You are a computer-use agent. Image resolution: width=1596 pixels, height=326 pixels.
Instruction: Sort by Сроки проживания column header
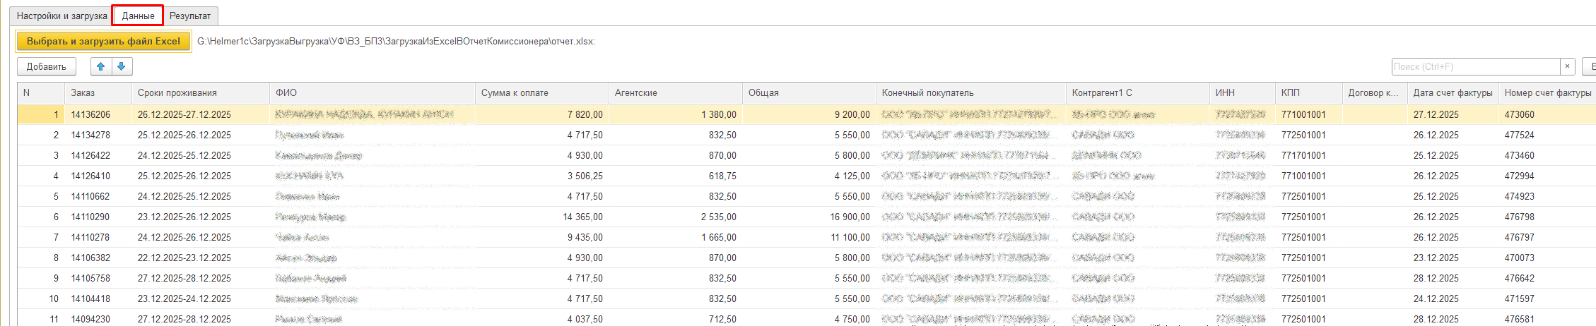[x=200, y=92]
